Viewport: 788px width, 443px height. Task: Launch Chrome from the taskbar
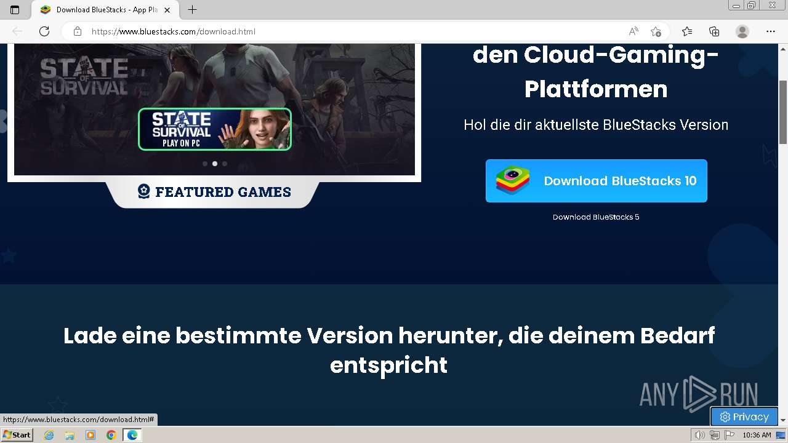click(x=111, y=435)
